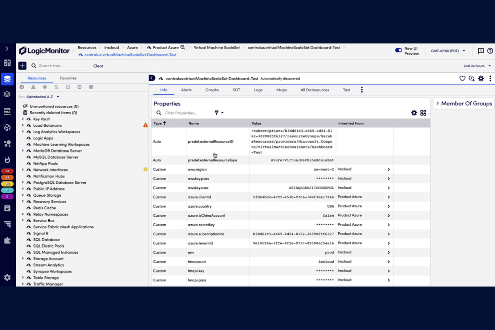Open the resource settings gear icon

click(x=481, y=78)
